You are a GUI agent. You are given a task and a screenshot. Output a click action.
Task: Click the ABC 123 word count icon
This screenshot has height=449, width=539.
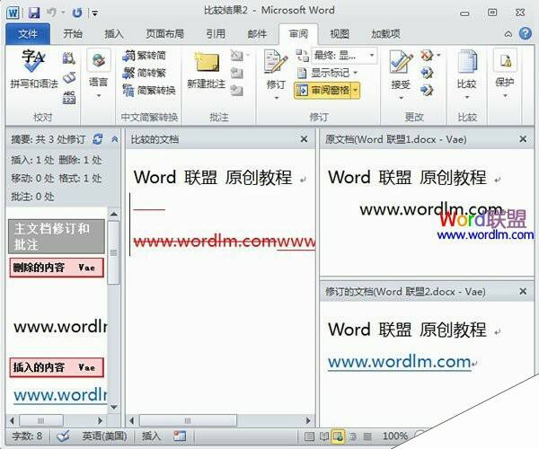click(x=69, y=97)
